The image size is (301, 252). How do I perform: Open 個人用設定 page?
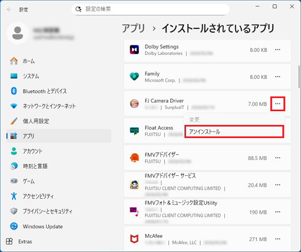59,121
